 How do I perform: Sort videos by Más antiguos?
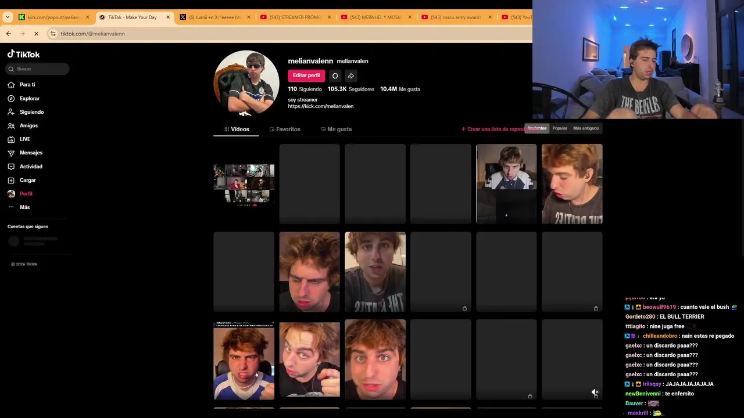coord(586,128)
